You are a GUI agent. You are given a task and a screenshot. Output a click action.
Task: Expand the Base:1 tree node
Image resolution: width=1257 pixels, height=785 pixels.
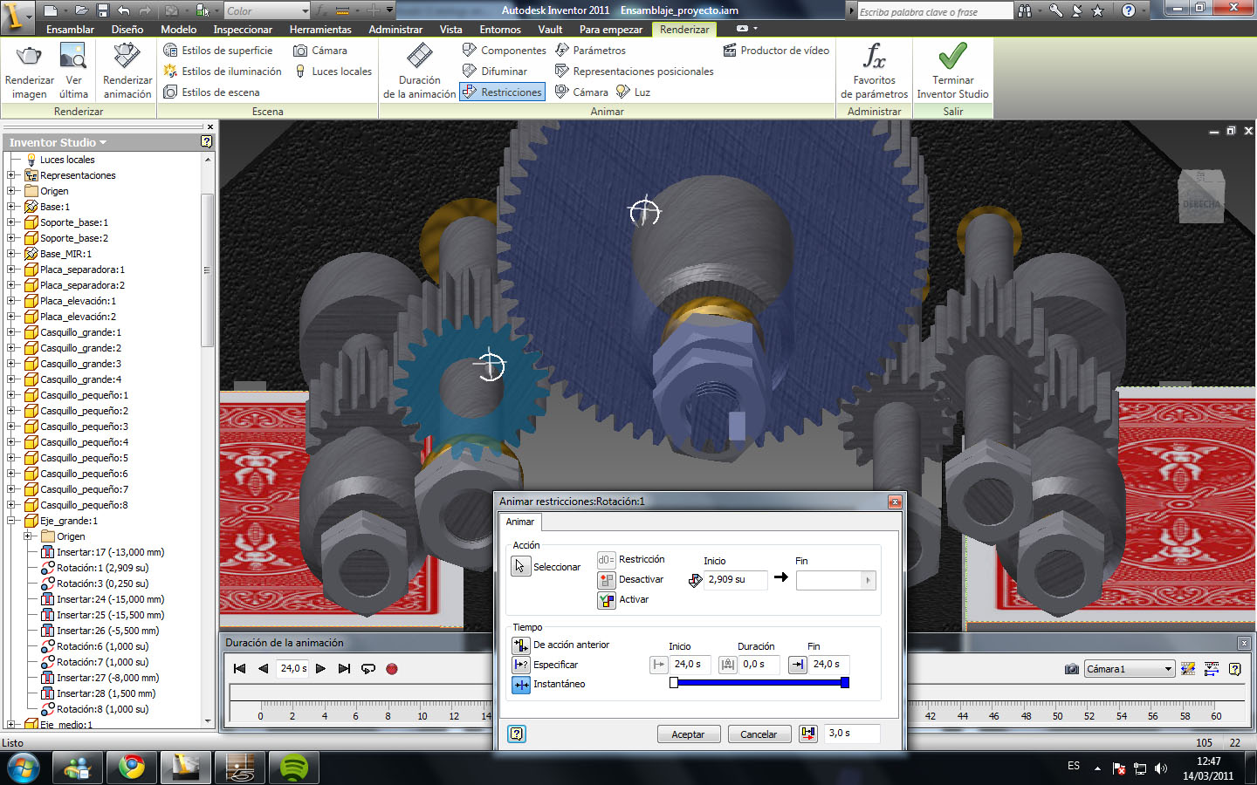[x=11, y=207]
